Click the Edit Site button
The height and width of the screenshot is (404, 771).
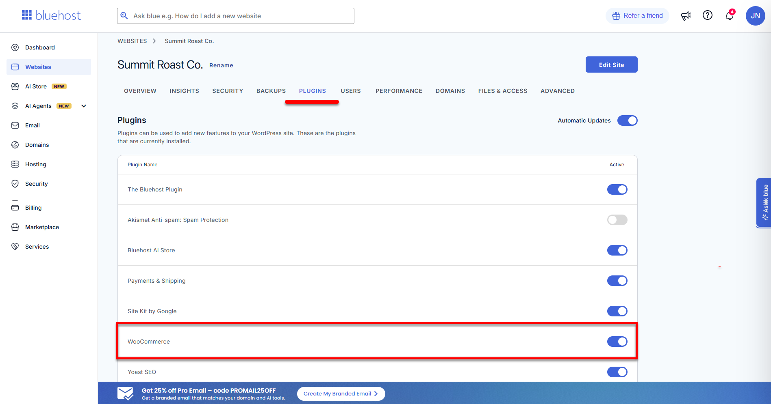pyautogui.click(x=611, y=64)
